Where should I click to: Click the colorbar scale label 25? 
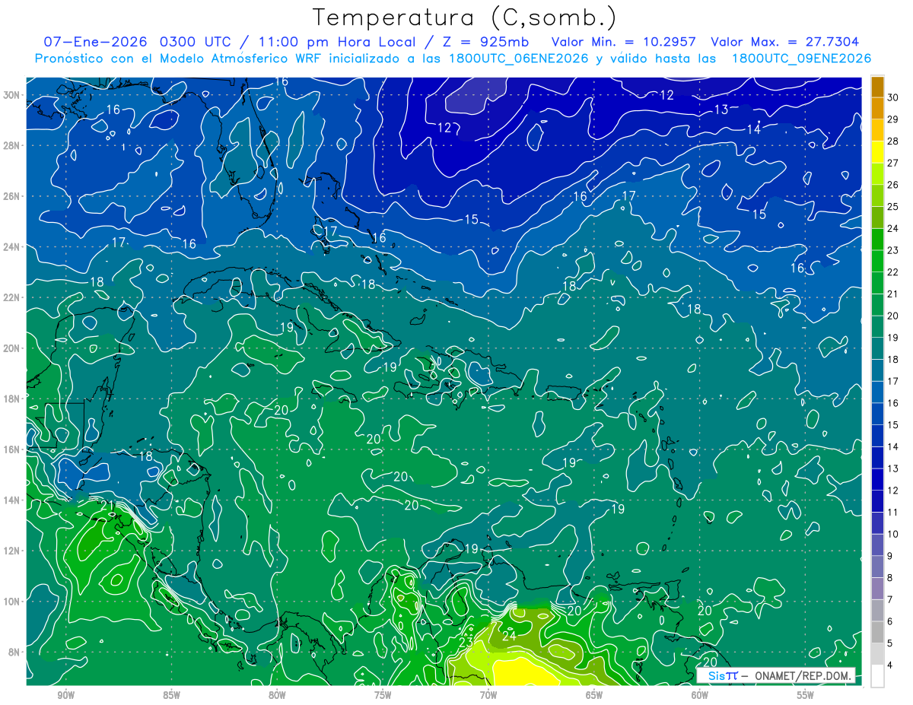point(893,207)
